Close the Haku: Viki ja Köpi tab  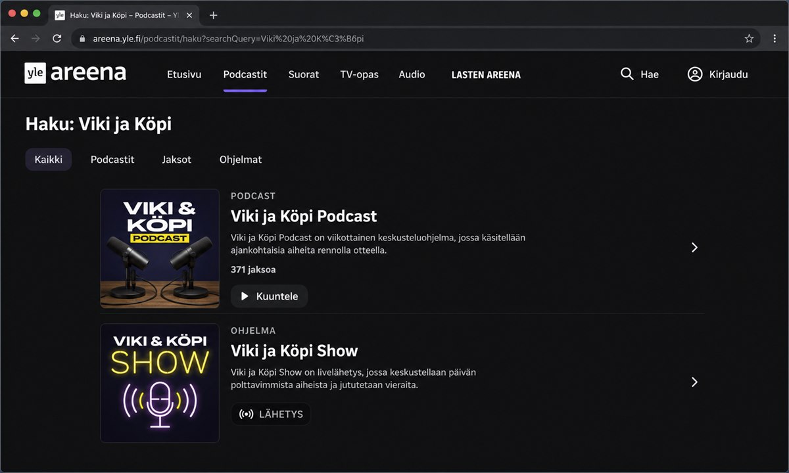189,15
